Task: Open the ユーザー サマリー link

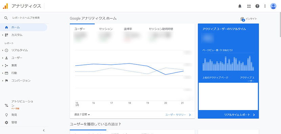Action: tap(178, 115)
